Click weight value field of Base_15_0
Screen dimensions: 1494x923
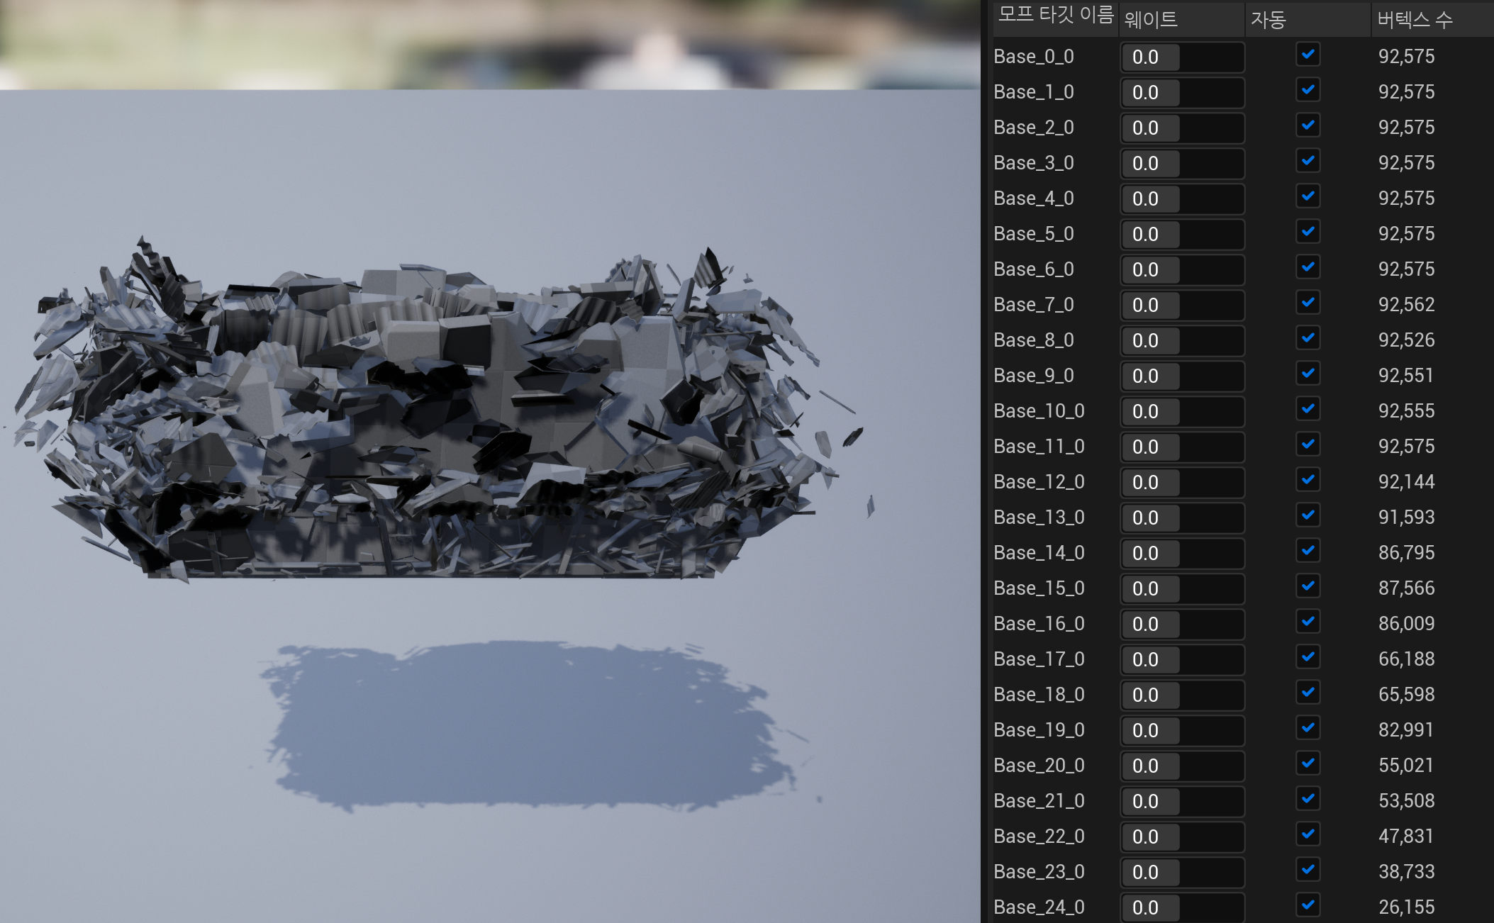[x=1182, y=588]
